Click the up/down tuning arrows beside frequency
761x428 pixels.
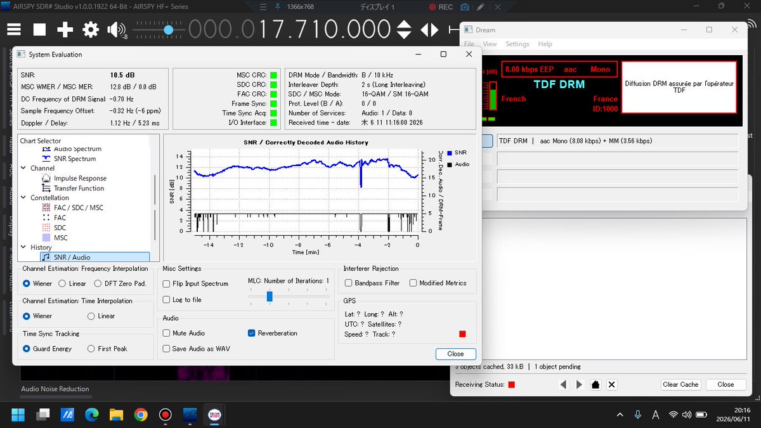[404, 30]
